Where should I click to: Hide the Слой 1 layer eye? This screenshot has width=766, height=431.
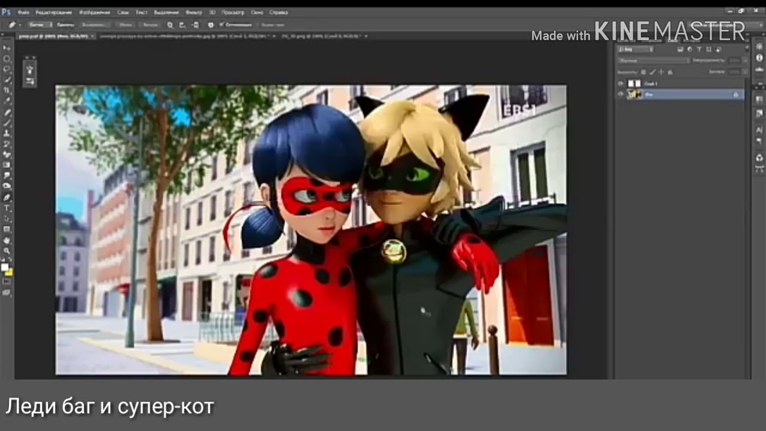click(x=621, y=84)
